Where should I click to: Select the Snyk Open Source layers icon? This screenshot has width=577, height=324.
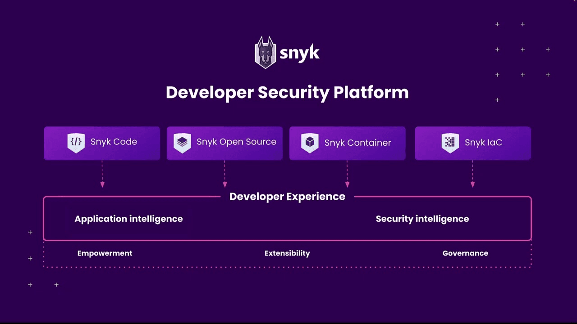(x=182, y=143)
